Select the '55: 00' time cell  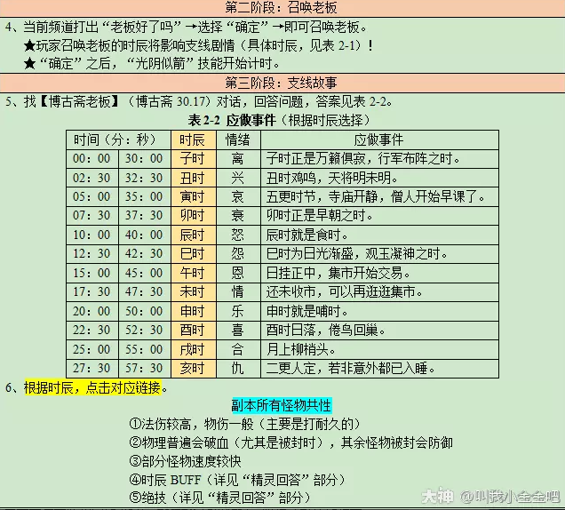[144, 349]
